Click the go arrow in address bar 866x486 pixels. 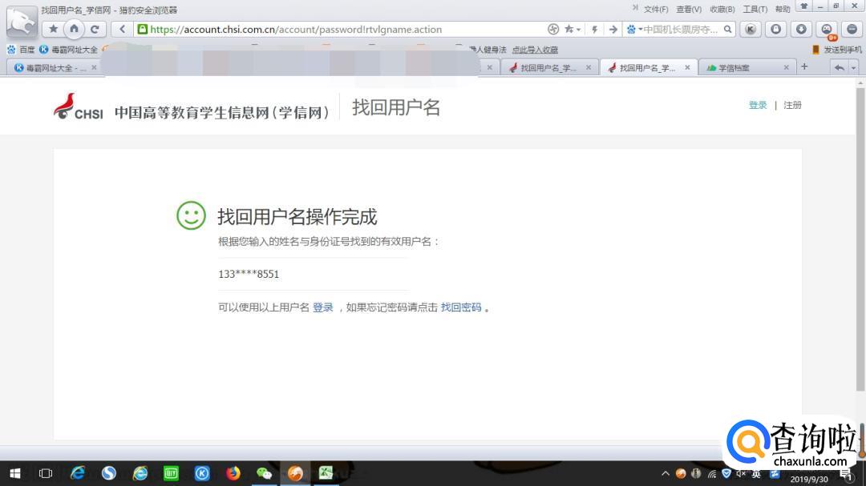click(x=613, y=30)
